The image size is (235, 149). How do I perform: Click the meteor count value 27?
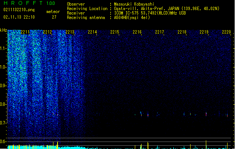[x=54, y=17]
